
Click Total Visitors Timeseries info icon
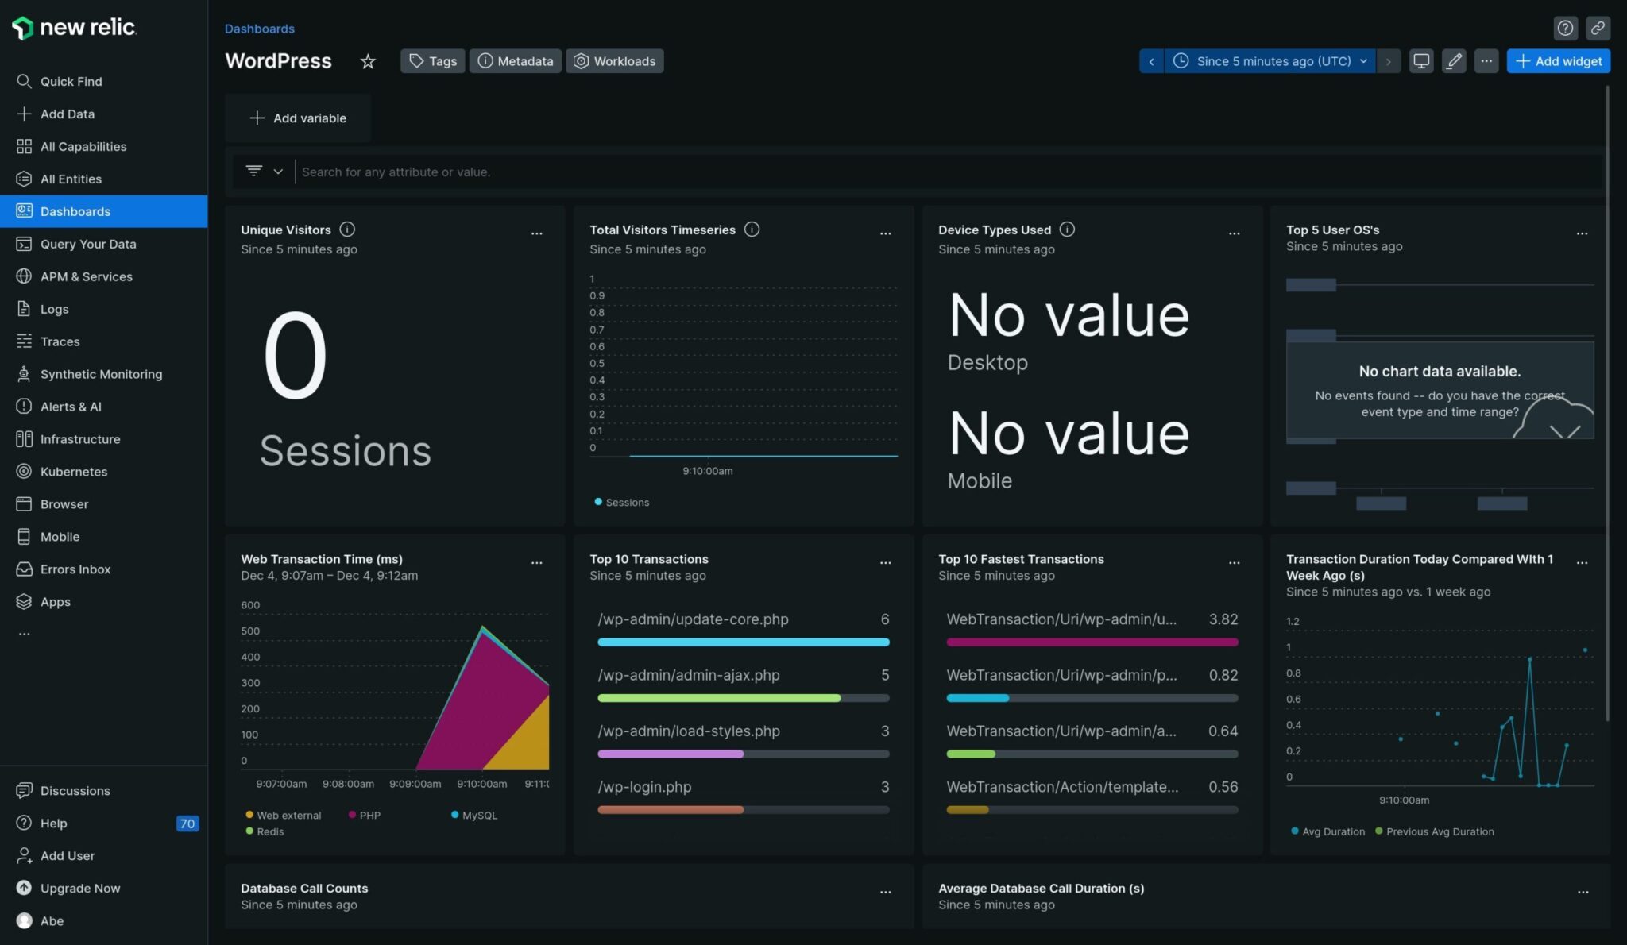(752, 229)
